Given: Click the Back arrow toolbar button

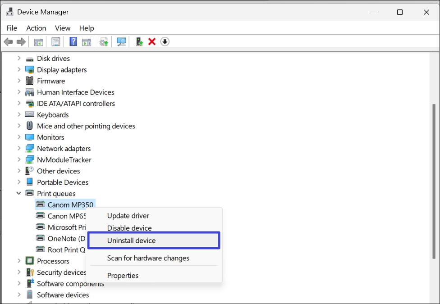Looking at the screenshot, I should tap(8, 42).
